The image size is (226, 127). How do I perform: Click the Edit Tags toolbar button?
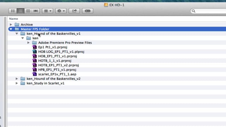click(88, 11)
